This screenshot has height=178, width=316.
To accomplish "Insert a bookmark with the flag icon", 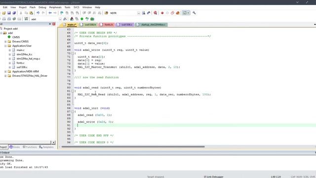I will (x=62, y=13).
